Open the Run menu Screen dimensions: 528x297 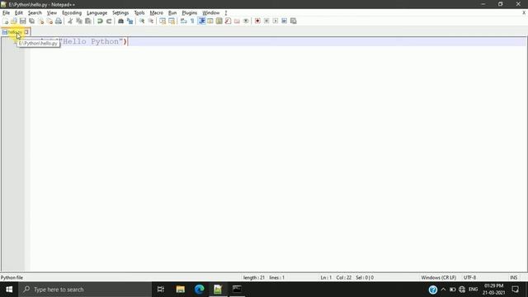[172, 13]
